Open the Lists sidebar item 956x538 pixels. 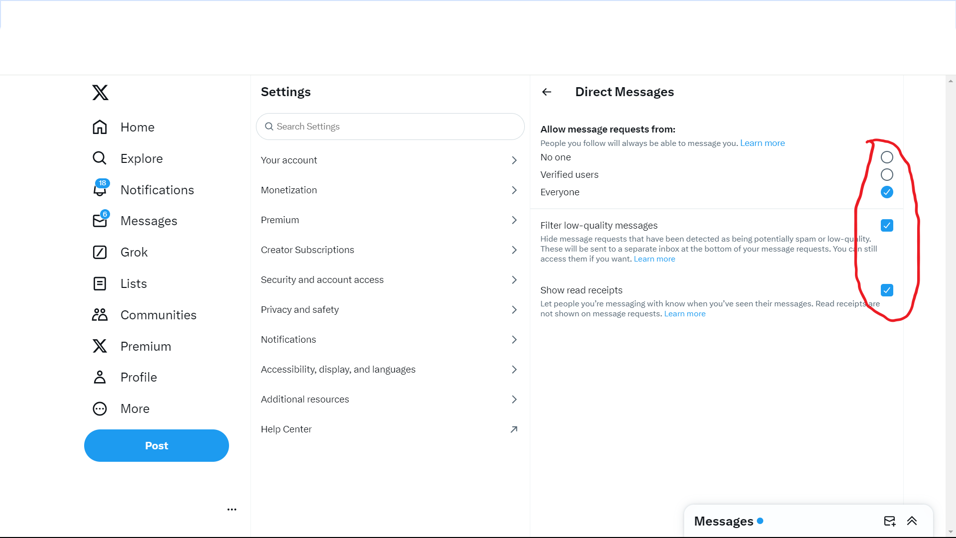coord(133,283)
